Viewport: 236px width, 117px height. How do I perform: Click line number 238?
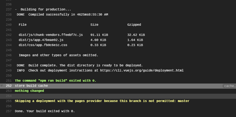coord(9,14)
